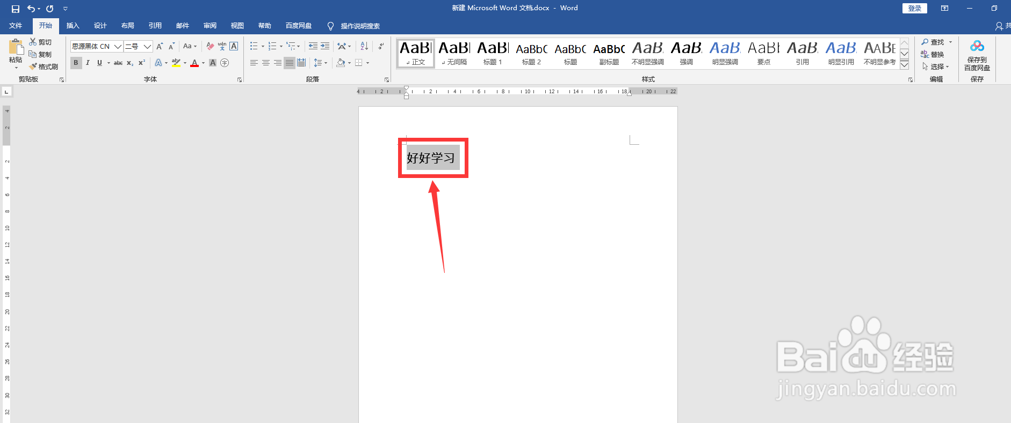Shrink font size with the smaller A icon
The height and width of the screenshot is (423, 1011).
click(x=171, y=46)
